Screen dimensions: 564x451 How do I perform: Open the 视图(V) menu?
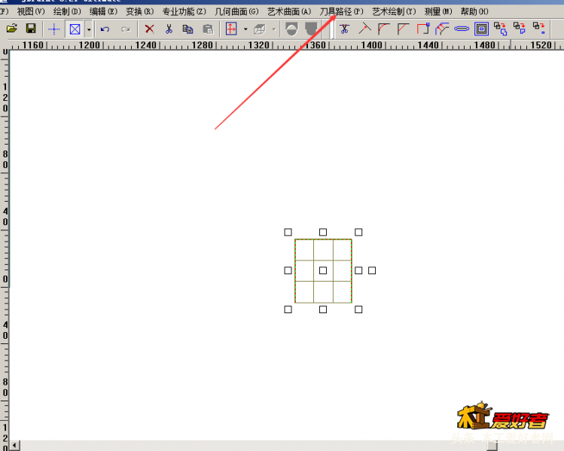(31, 11)
